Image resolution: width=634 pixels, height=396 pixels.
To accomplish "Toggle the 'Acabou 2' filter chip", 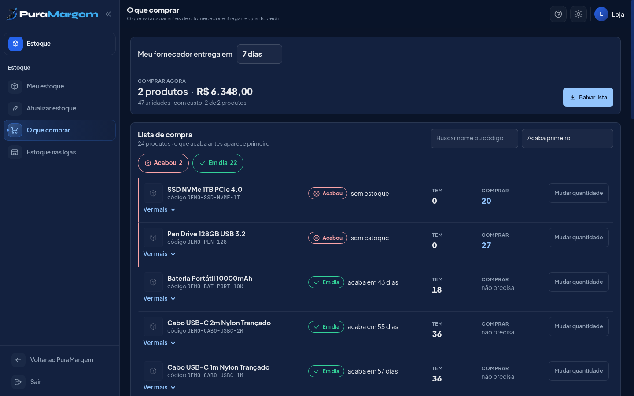I will [163, 163].
